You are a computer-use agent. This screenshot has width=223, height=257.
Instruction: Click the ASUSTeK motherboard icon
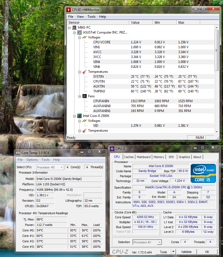tap(79, 32)
